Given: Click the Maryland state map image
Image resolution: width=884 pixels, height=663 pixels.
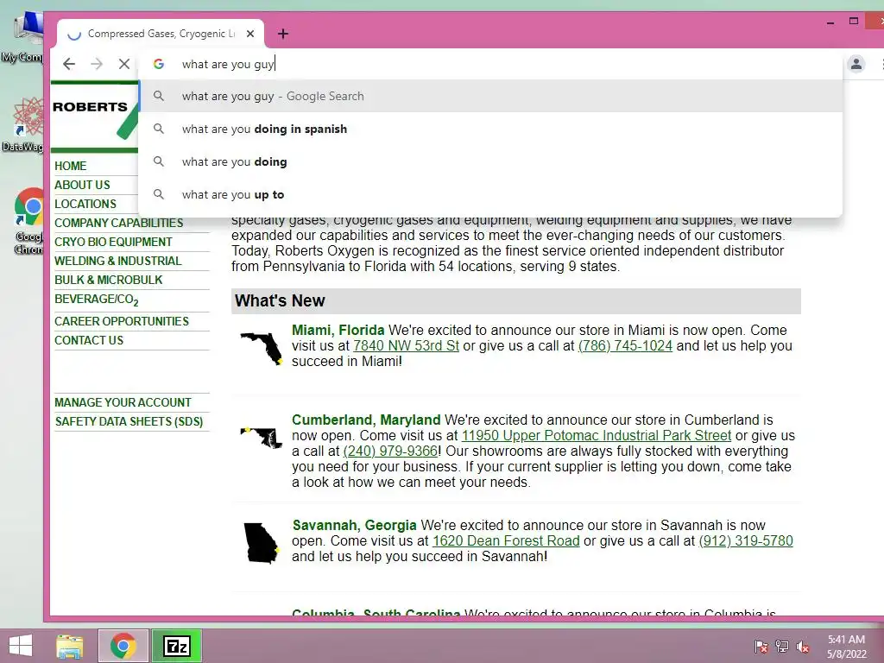Looking at the screenshot, I should (262, 438).
